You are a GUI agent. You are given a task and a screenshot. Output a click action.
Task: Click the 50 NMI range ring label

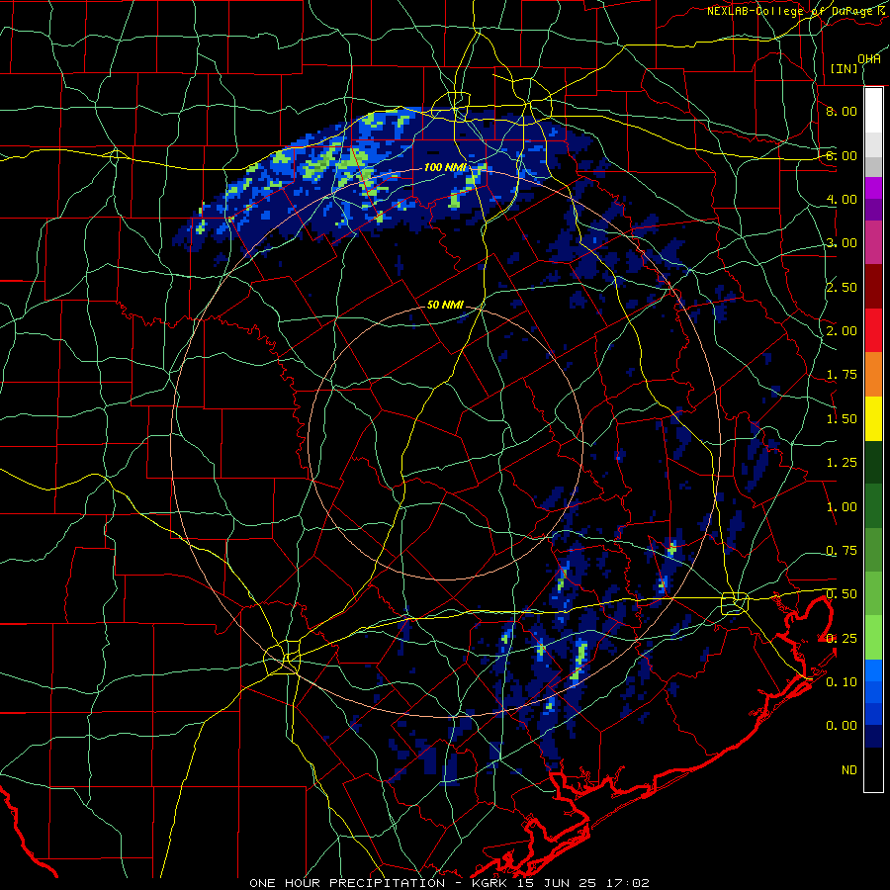[x=445, y=305]
